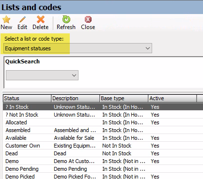The width and height of the screenshot is (203, 179).
Task: Open the Equipment statuses list type dropdown
Action: click(x=78, y=48)
